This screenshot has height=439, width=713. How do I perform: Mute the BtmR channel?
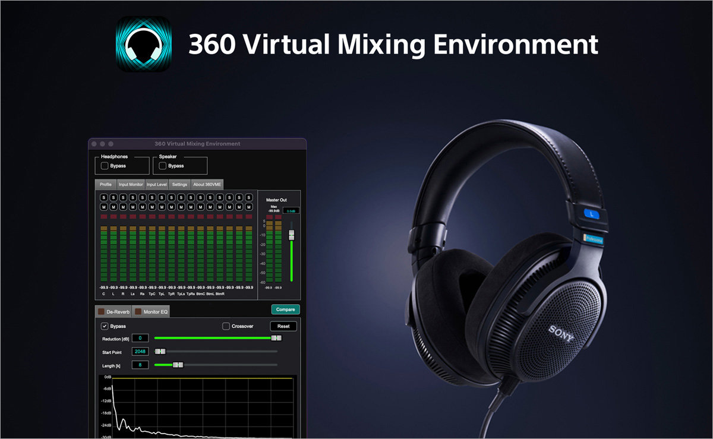pos(220,207)
